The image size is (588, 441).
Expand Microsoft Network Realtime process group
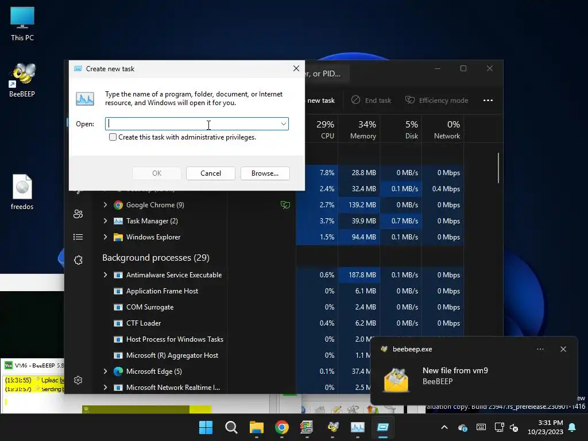[x=106, y=388]
